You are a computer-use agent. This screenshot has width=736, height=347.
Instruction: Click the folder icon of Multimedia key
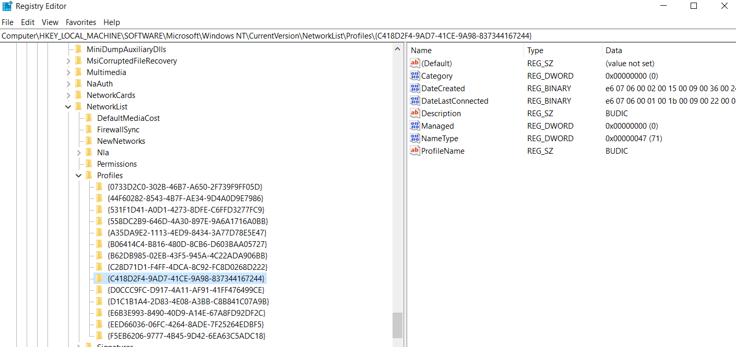click(x=78, y=72)
